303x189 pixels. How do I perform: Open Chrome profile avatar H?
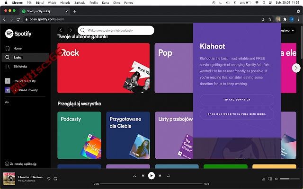tap(292, 19)
